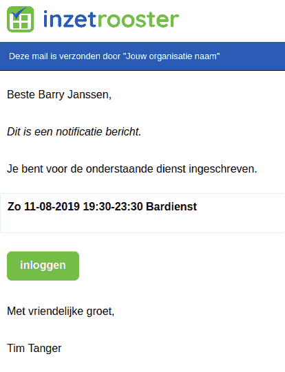Click the empty area below shift title in dotted box
This screenshot has height=372, width=285.
[x=142, y=223]
